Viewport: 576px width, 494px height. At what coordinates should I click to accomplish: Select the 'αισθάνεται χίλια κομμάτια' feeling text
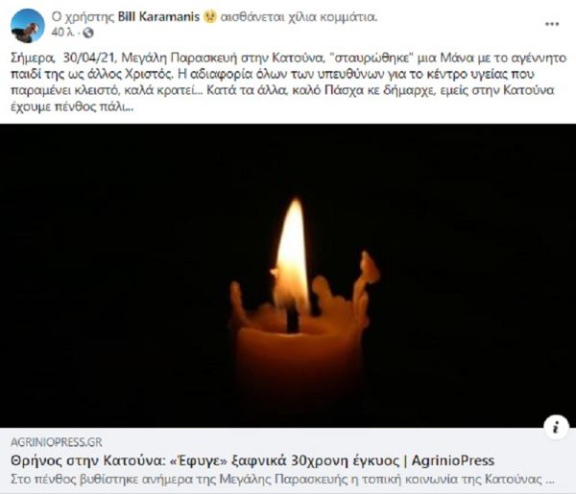(299, 17)
